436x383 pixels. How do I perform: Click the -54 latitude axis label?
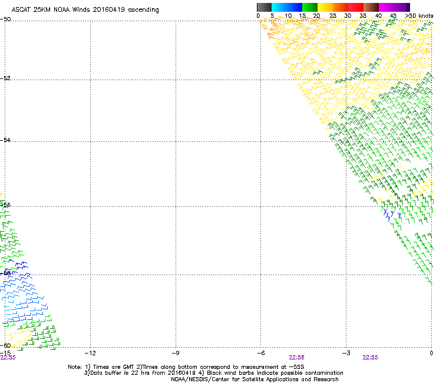5,140
